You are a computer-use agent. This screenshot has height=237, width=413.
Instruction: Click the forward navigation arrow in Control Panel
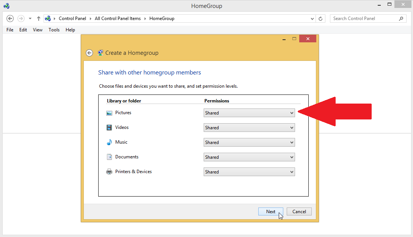[x=21, y=19]
